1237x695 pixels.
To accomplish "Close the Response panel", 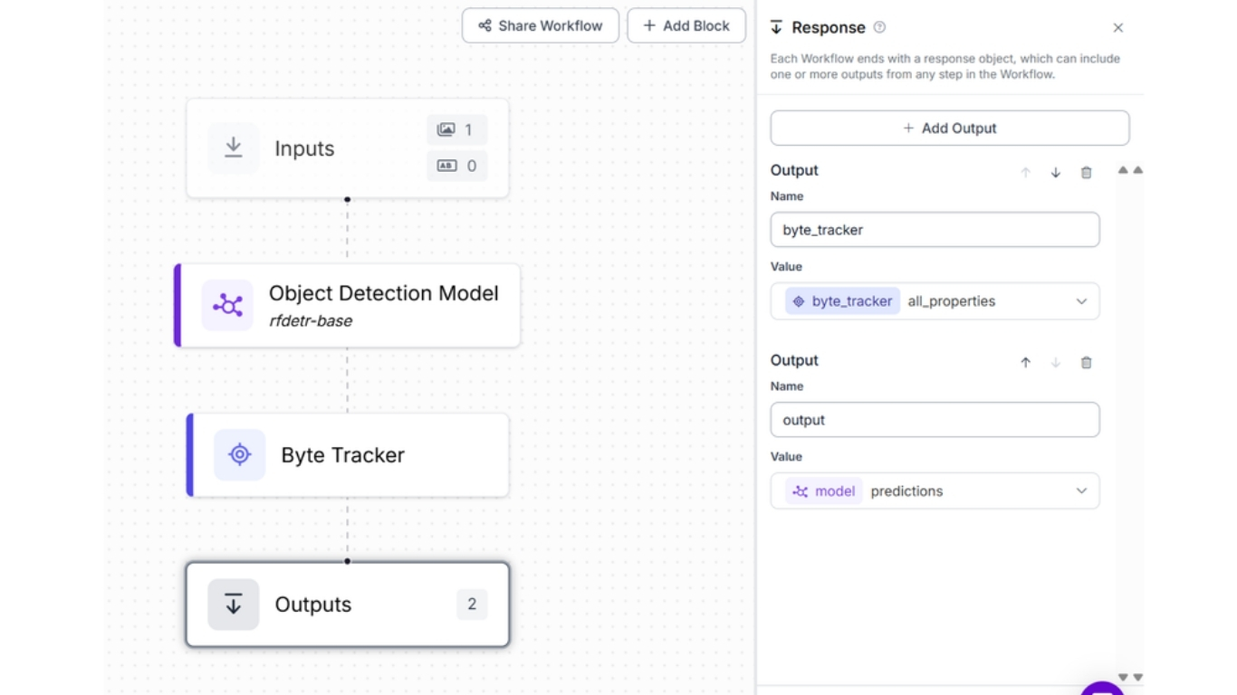I will coord(1117,28).
